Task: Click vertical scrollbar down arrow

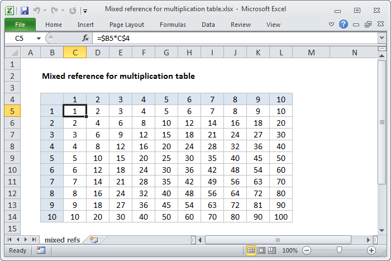Action: [382, 230]
